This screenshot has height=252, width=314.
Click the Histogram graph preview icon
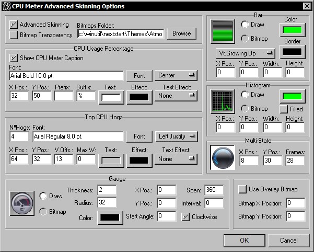[223, 101]
